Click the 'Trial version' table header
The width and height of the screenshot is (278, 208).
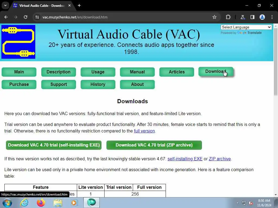[x=119, y=187]
